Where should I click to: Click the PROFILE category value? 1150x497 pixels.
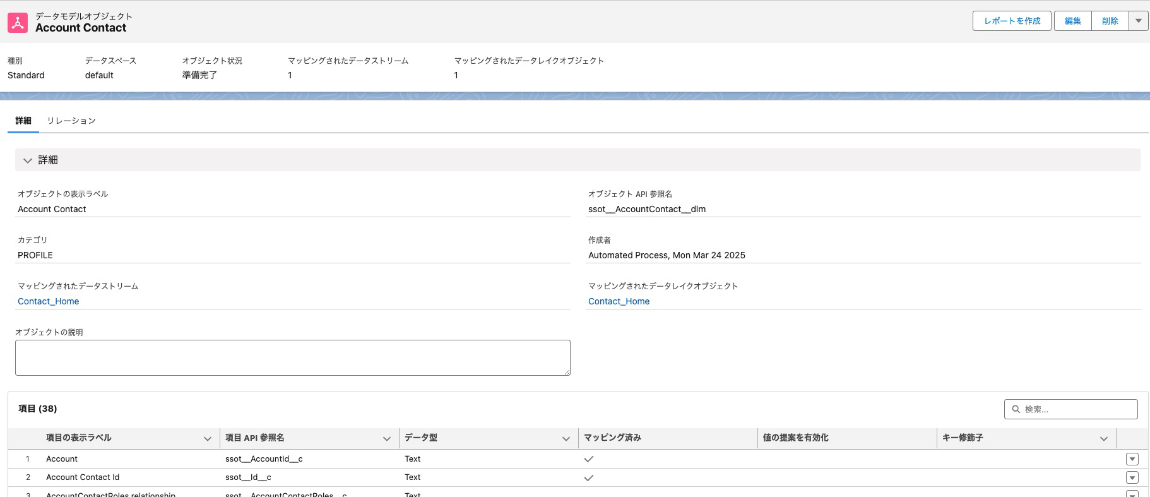35,255
